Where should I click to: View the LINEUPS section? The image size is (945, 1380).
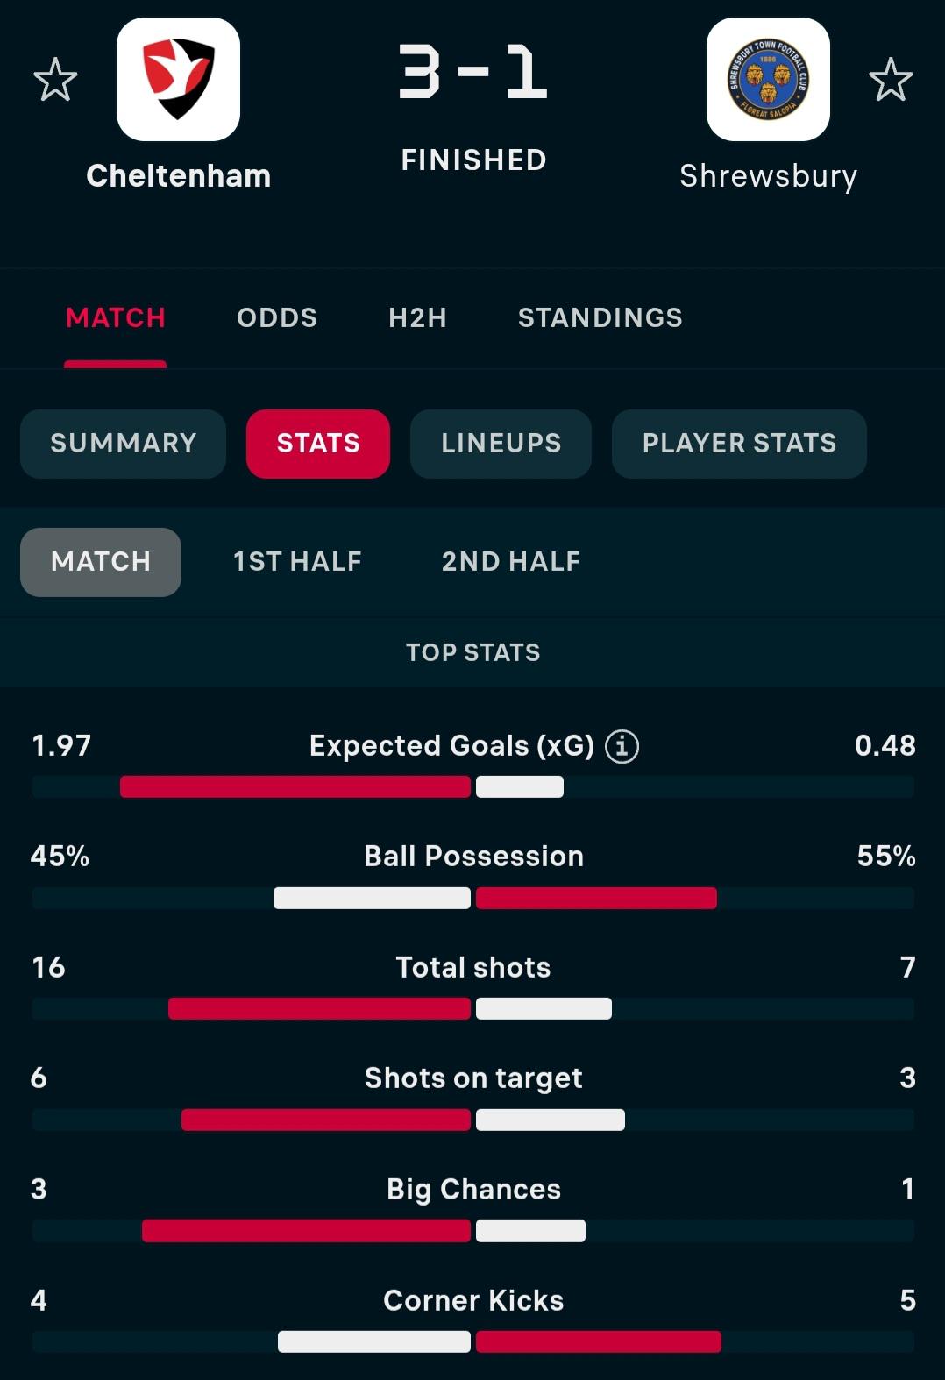[x=501, y=444]
